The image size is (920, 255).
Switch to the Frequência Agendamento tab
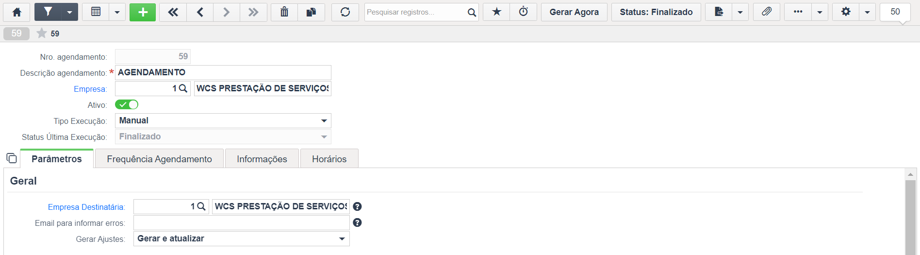click(159, 159)
